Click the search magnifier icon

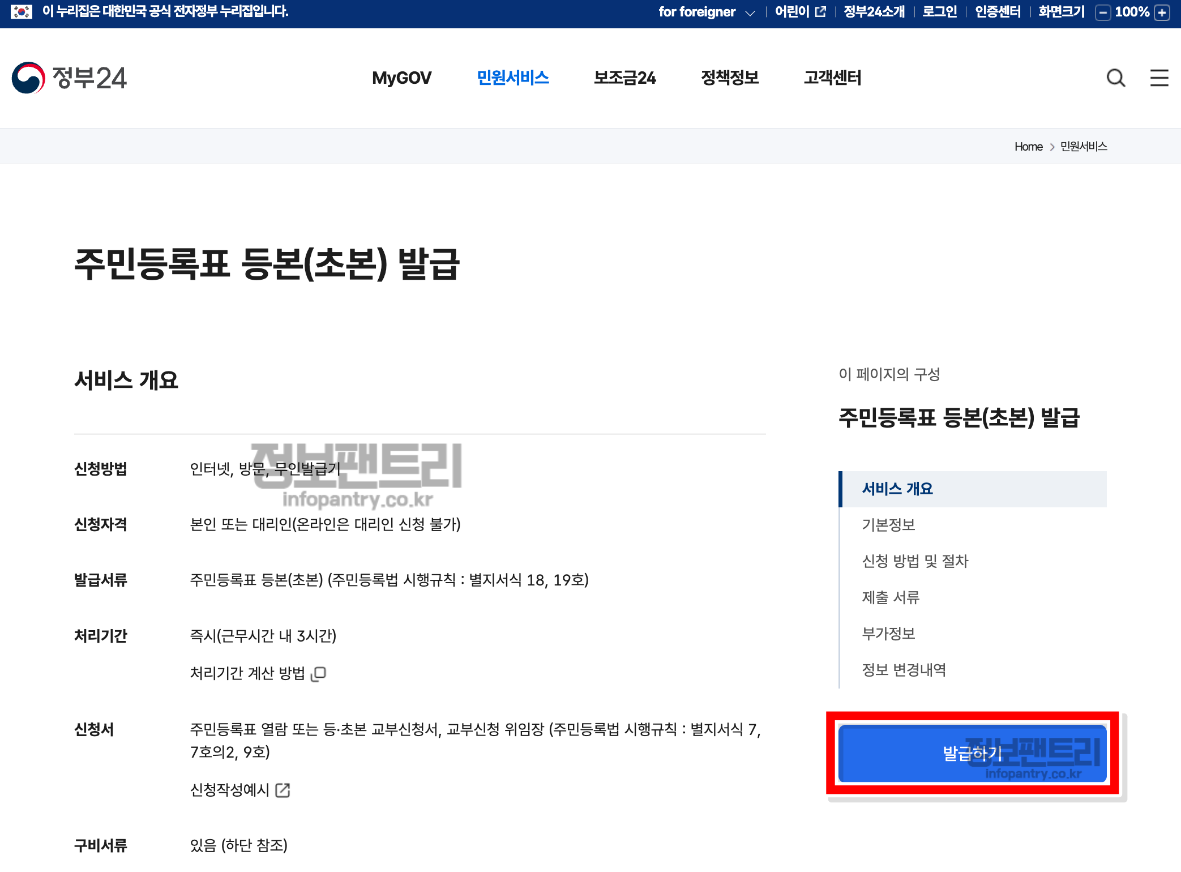1115,78
